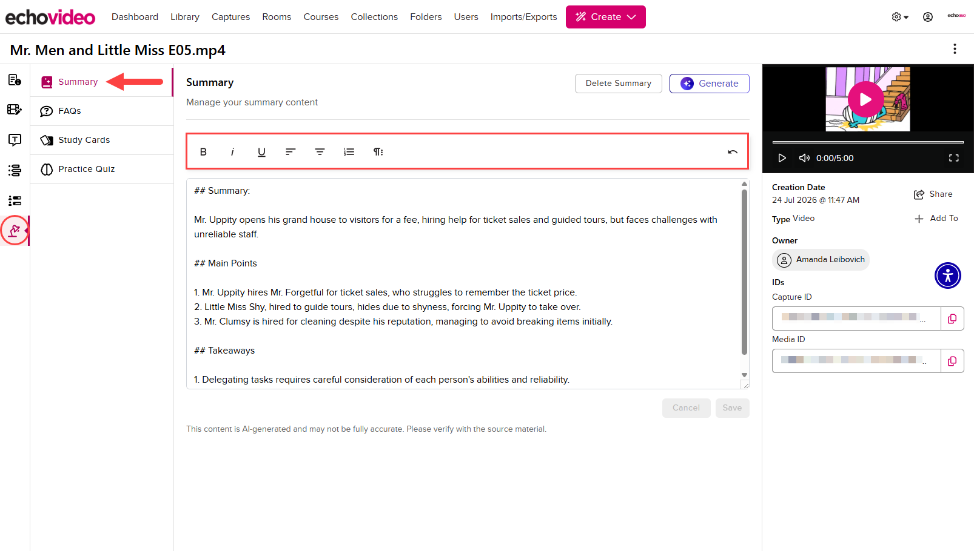Click owner Amanda Leibovich chip
The image size is (974, 551).
click(821, 260)
